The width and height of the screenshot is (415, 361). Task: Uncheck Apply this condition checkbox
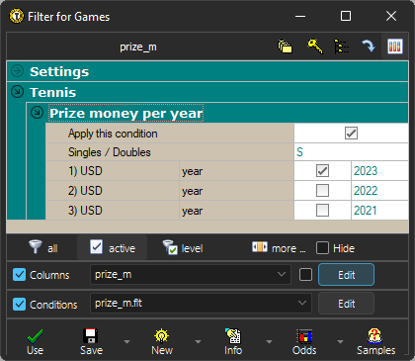351,134
